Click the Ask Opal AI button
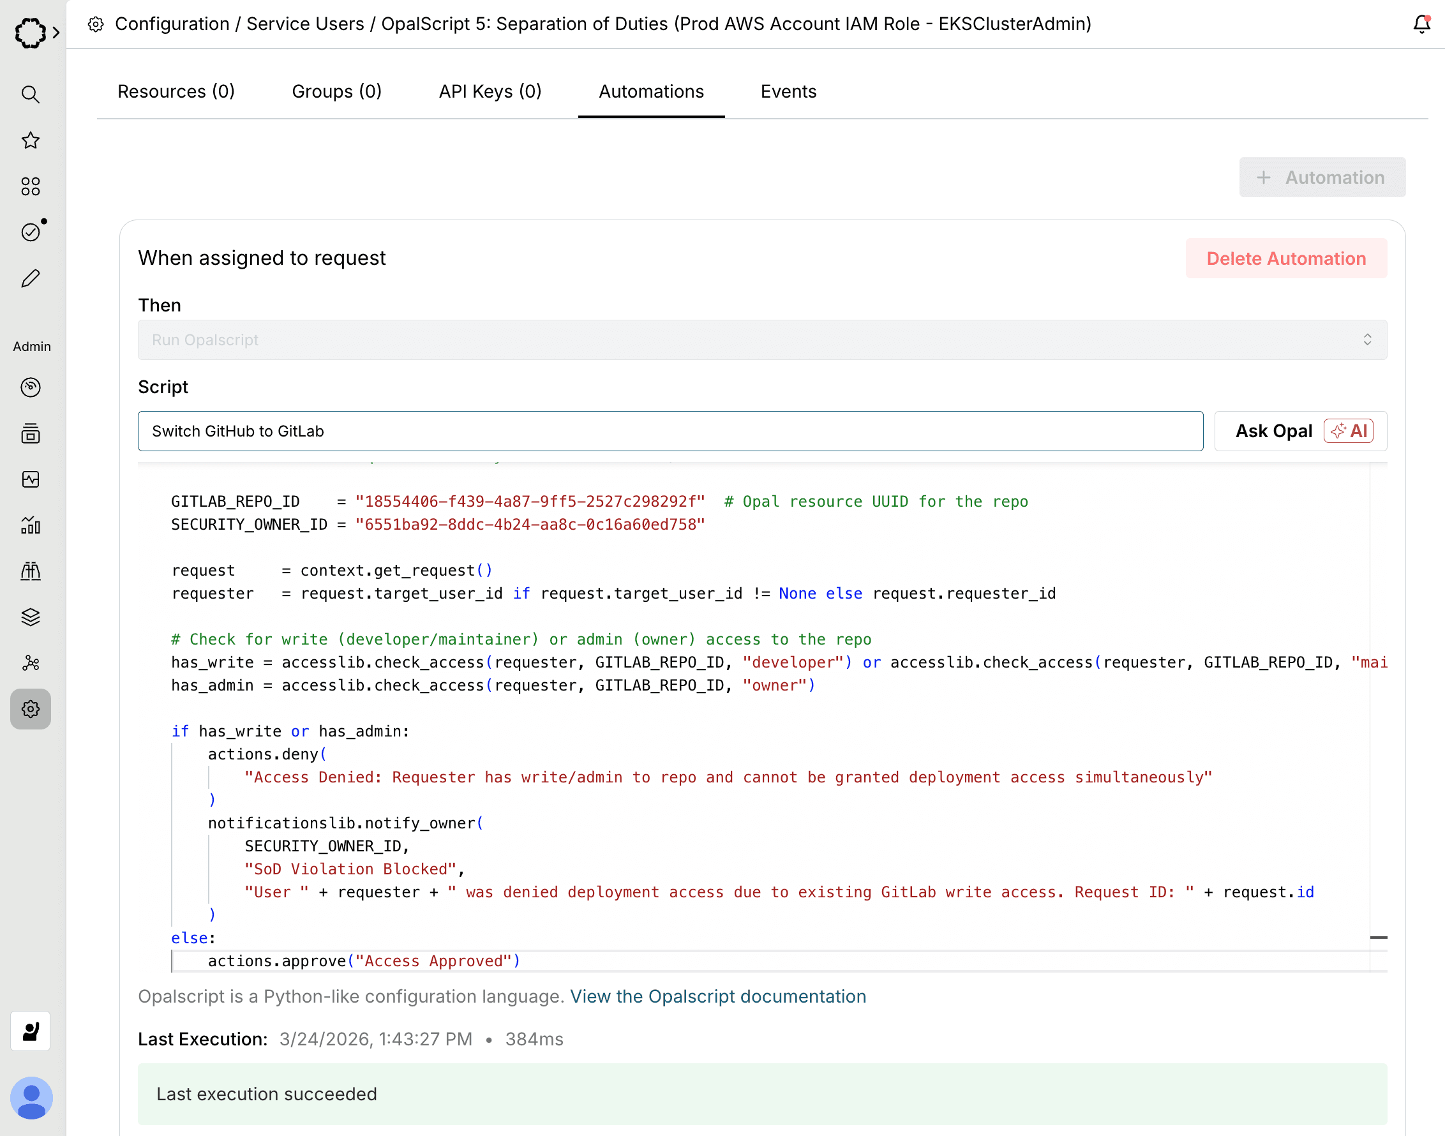 (1300, 431)
